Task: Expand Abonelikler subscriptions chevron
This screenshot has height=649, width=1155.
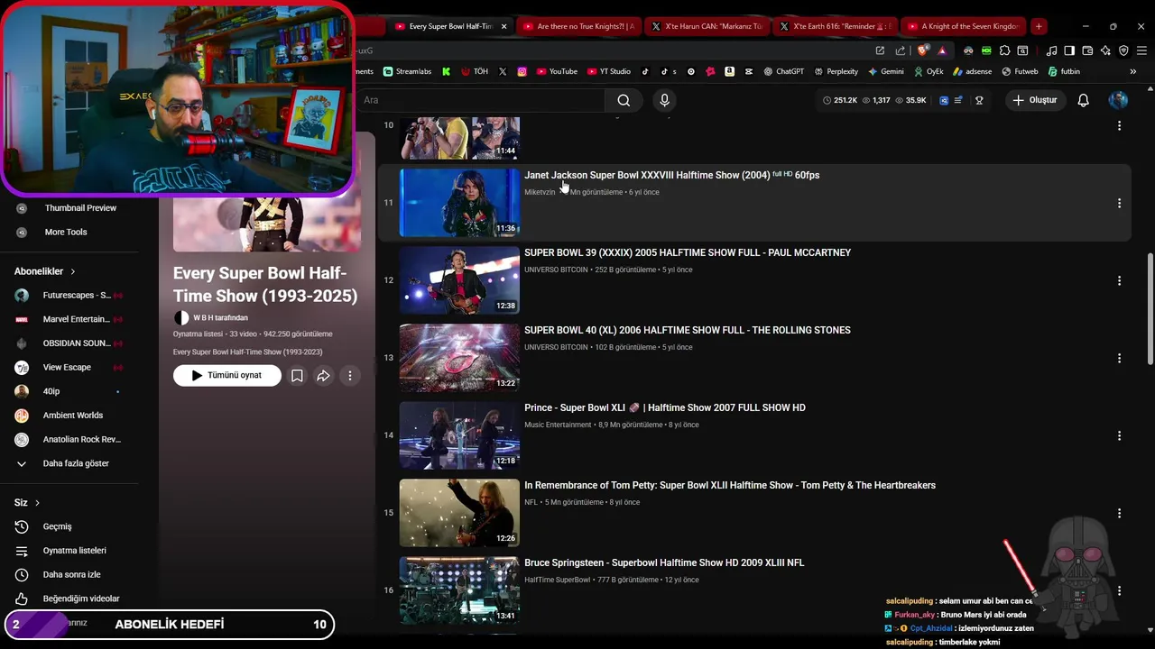Action: click(73, 271)
